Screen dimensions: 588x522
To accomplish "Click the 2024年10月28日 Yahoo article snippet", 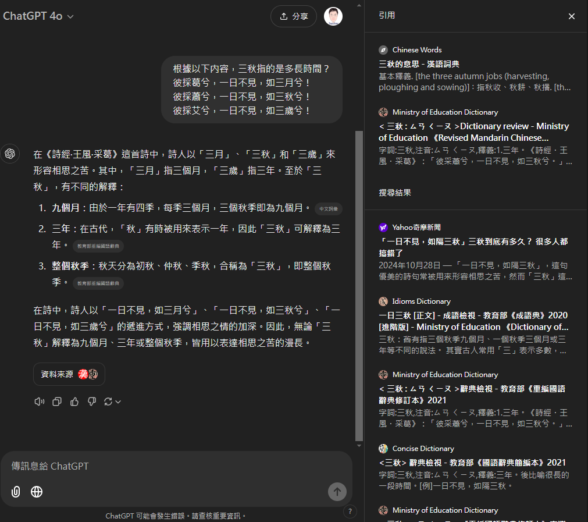I will point(475,271).
